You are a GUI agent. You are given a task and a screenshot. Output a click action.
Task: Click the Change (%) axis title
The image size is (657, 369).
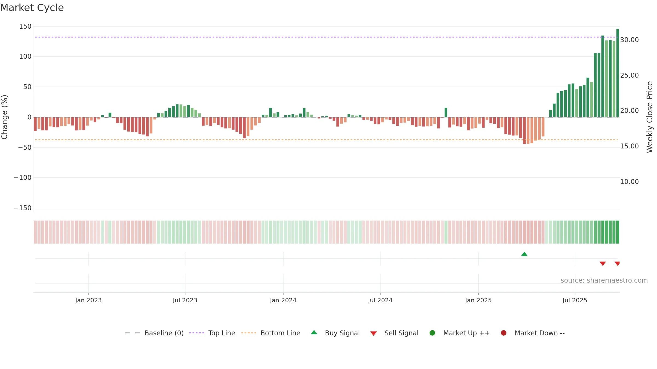[5, 117]
